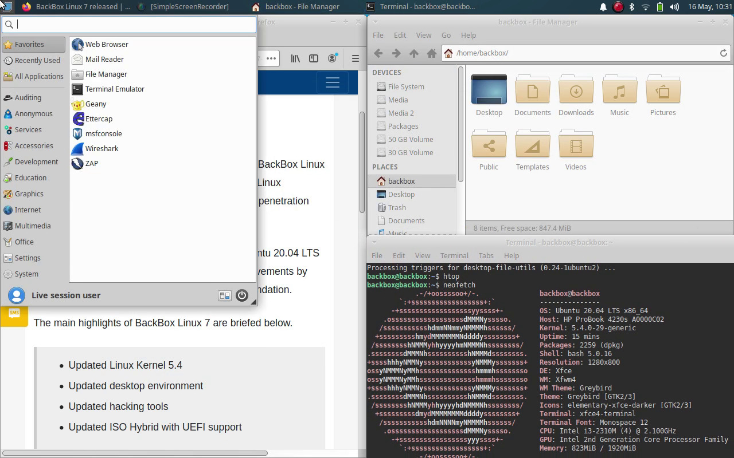Go forward in File Manager

click(x=396, y=53)
